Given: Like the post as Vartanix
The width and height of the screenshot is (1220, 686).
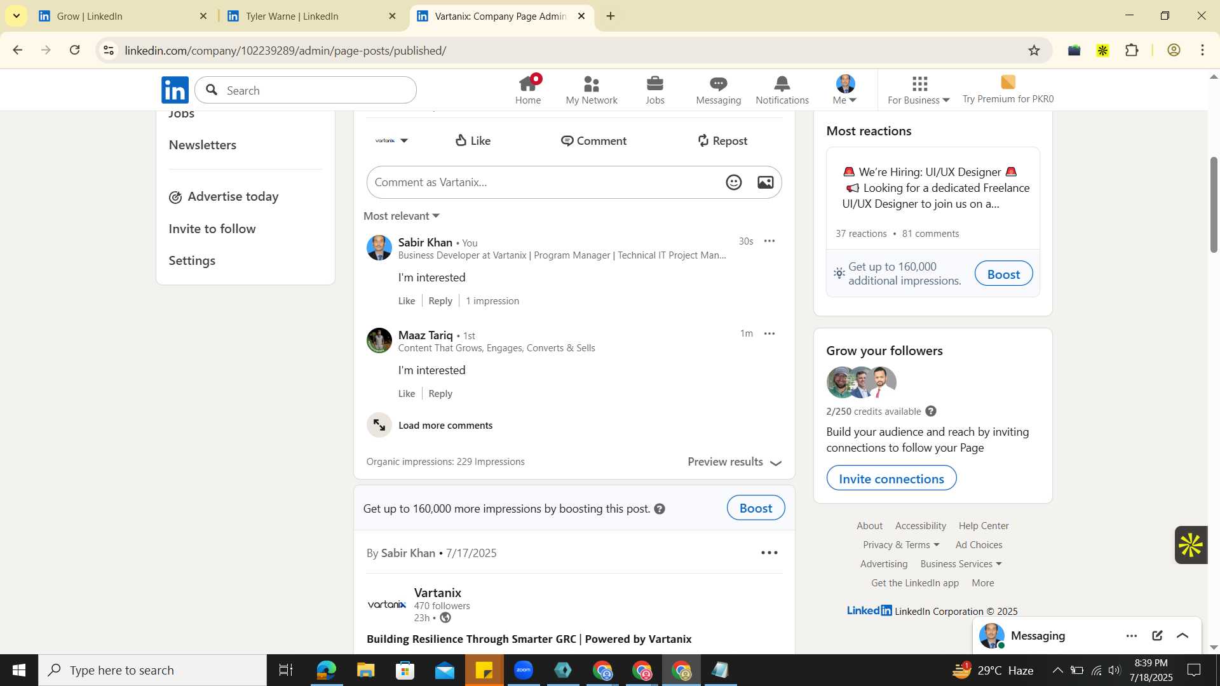Looking at the screenshot, I should click(473, 140).
